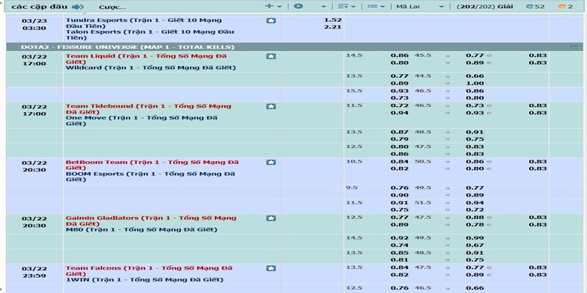Select odds 2.21 for Talon Esports

(x=332, y=28)
